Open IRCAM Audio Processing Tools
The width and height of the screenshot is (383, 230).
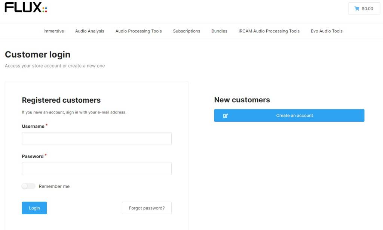coord(269,31)
